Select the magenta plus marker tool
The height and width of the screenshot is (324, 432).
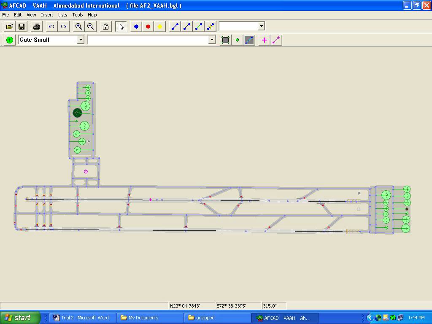click(265, 40)
